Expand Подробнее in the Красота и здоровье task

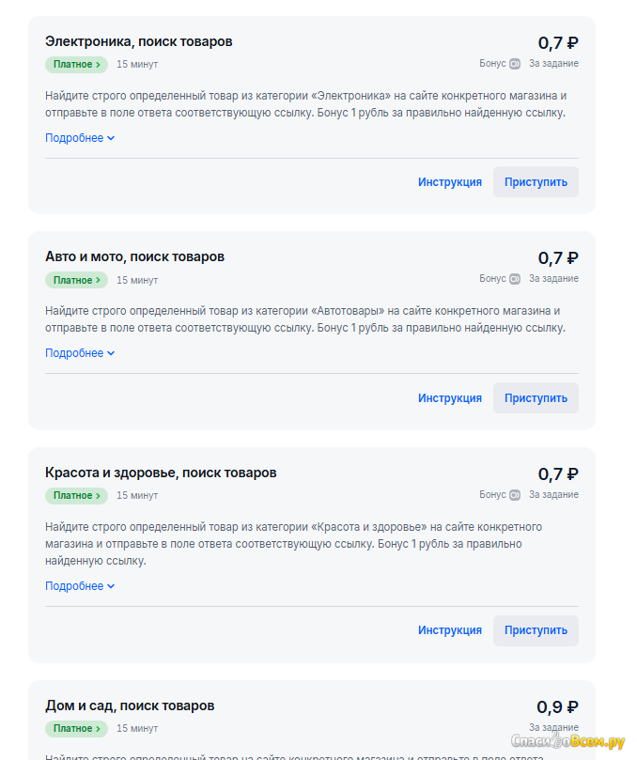point(80,586)
